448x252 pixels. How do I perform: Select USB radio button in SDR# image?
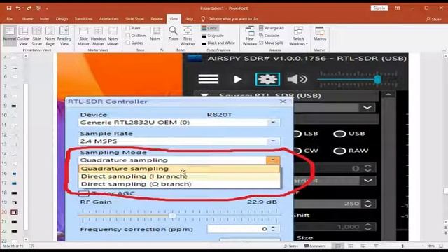pos(339,134)
